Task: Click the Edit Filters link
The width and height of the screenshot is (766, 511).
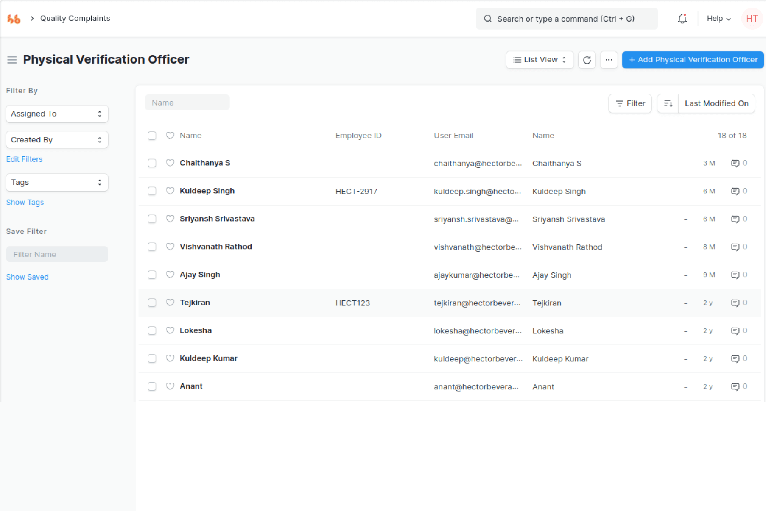Action: (x=24, y=159)
